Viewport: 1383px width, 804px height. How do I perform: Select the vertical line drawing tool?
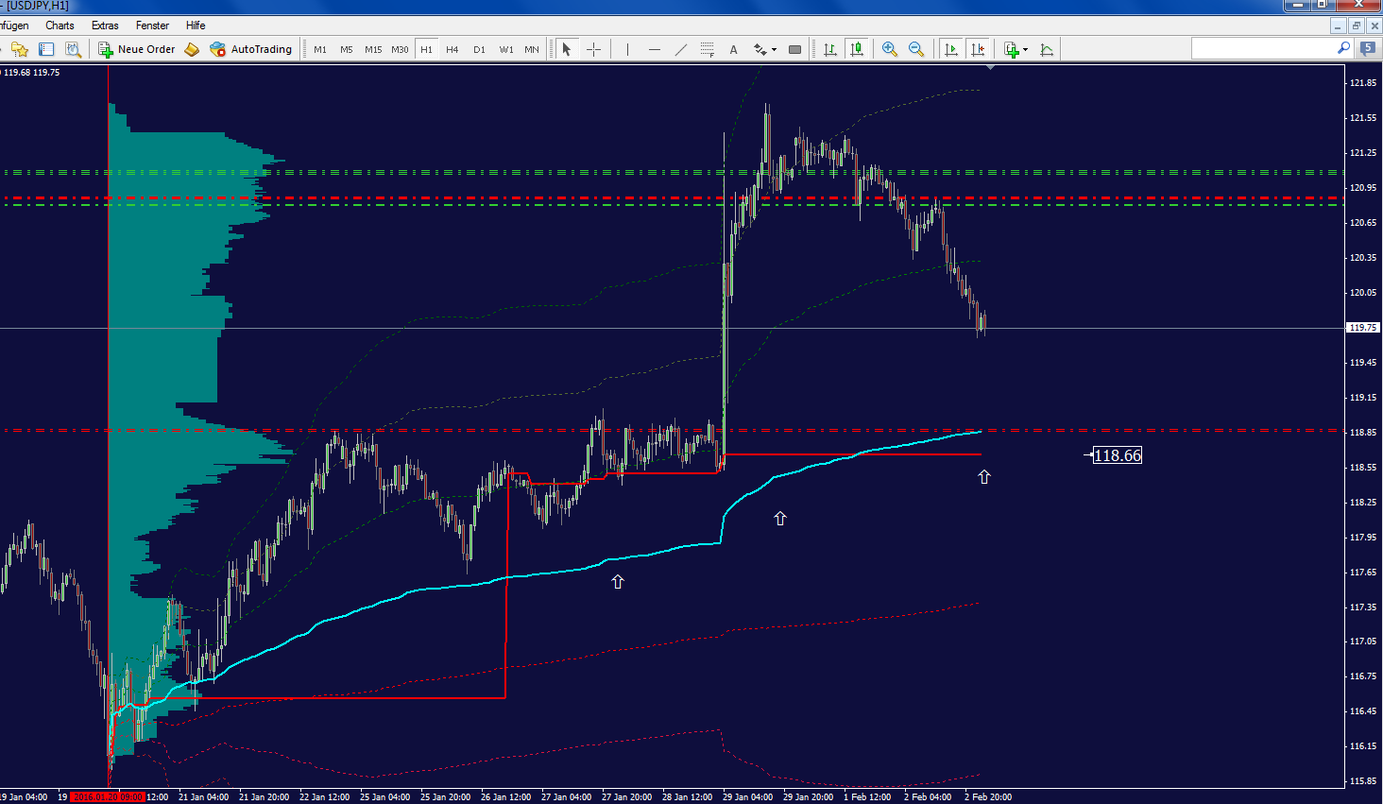tap(627, 49)
